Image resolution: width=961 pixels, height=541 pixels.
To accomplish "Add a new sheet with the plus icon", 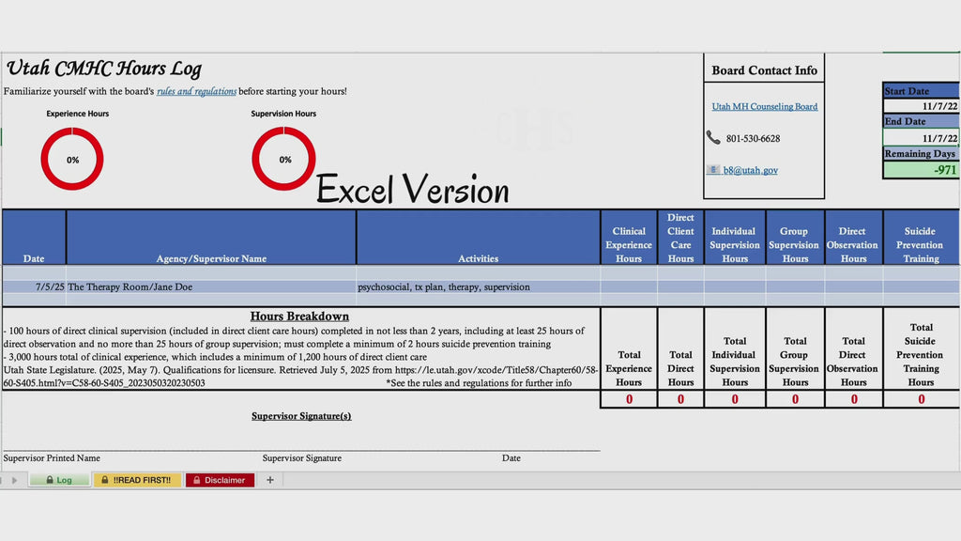I will [x=269, y=480].
